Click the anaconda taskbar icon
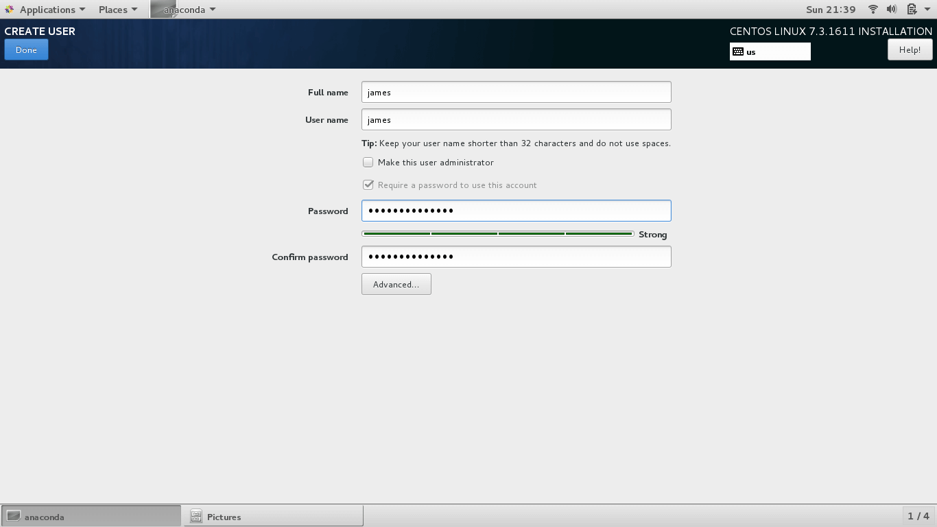Screen dimensions: 937x527 pyautogui.click(x=13, y=516)
